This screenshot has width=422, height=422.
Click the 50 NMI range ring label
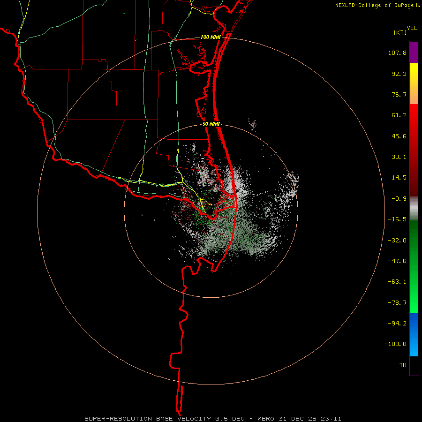click(x=211, y=124)
